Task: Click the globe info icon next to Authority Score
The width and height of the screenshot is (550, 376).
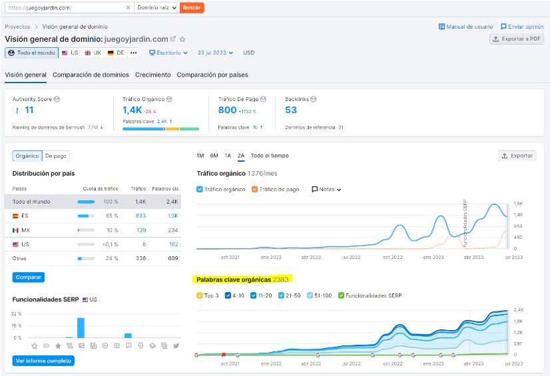Action: (x=57, y=99)
